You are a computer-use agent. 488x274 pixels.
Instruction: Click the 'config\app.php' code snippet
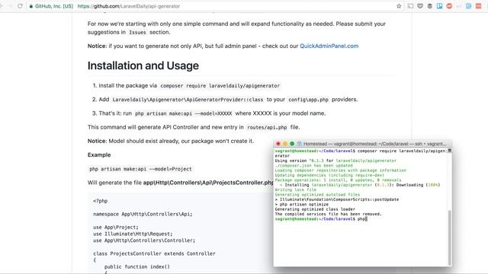pos(308,100)
